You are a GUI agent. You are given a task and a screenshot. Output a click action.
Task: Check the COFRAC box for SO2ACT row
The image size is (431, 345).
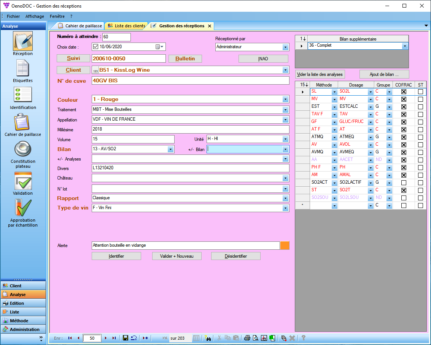404,183
